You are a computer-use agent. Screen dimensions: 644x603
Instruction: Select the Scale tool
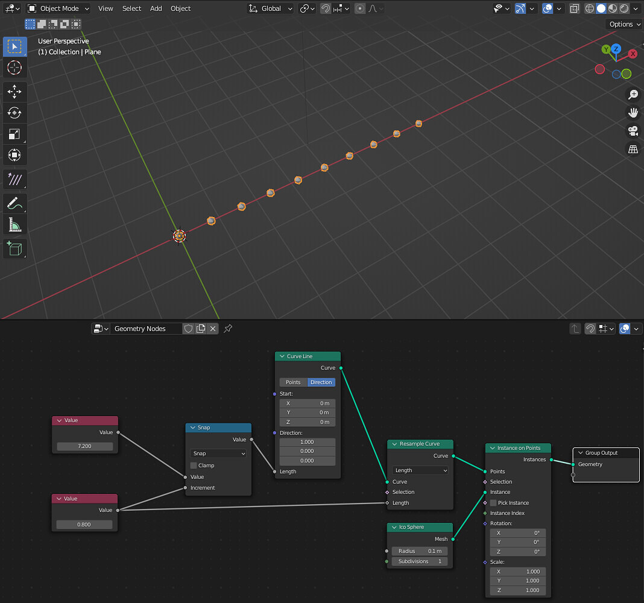coord(15,134)
